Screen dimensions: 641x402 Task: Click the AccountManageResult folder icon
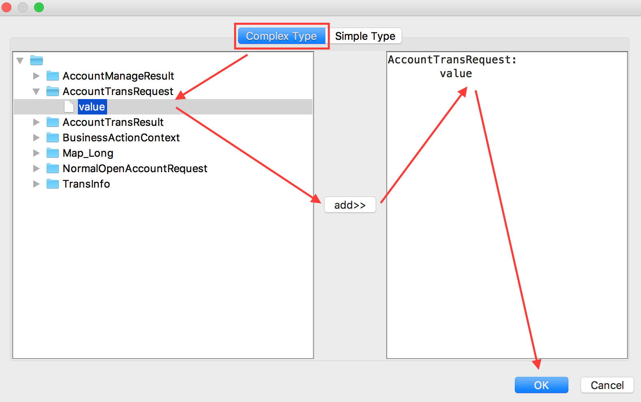click(53, 76)
